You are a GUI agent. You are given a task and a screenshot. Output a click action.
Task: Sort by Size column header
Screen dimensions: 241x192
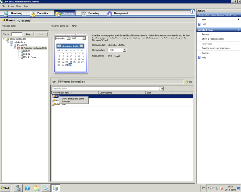click(169, 93)
